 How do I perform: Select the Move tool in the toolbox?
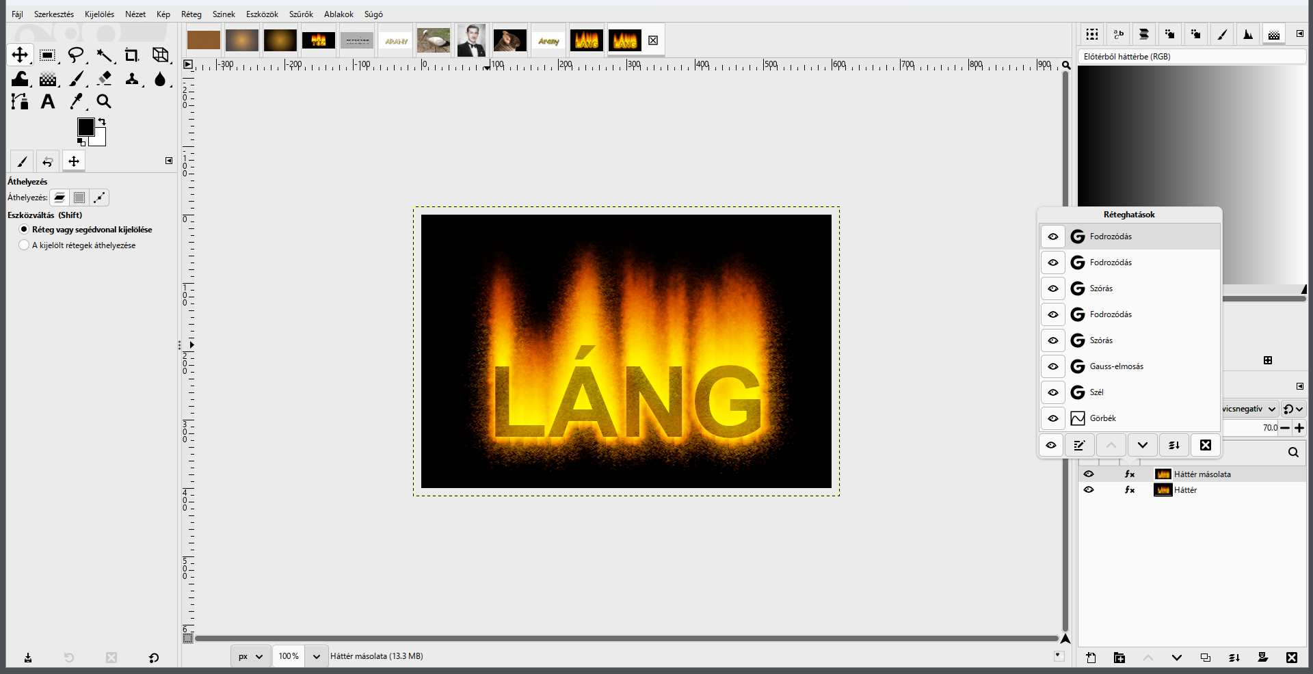tap(20, 55)
